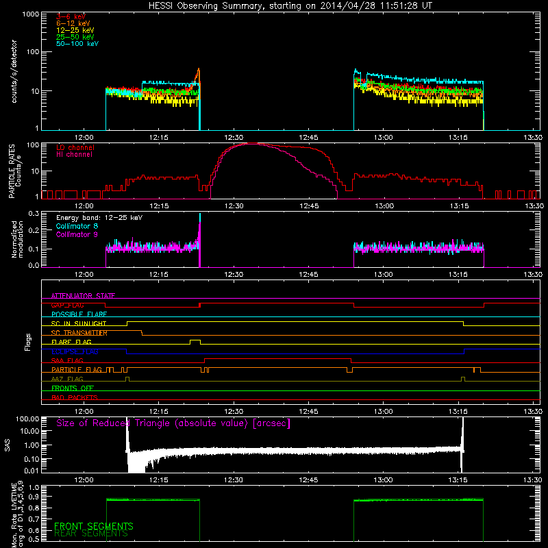The height and width of the screenshot is (548, 548).
Task: Click the SC IN SUNLIGHT flag label
Action: tap(79, 323)
